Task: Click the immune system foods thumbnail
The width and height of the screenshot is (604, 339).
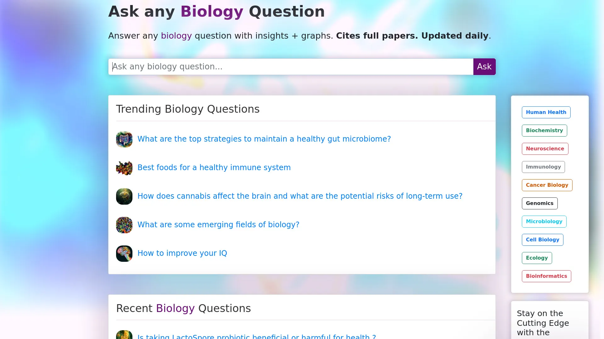Action: [124, 168]
